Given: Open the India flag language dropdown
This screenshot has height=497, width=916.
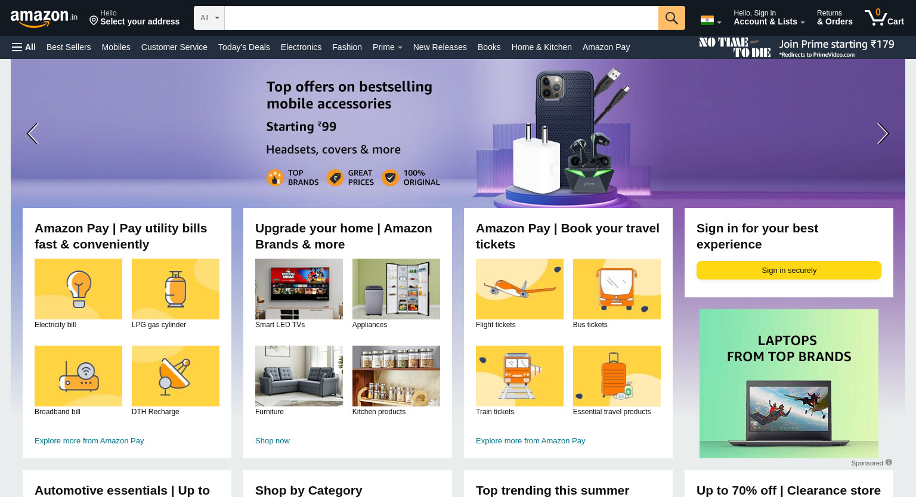Looking at the screenshot, I should 711,20.
